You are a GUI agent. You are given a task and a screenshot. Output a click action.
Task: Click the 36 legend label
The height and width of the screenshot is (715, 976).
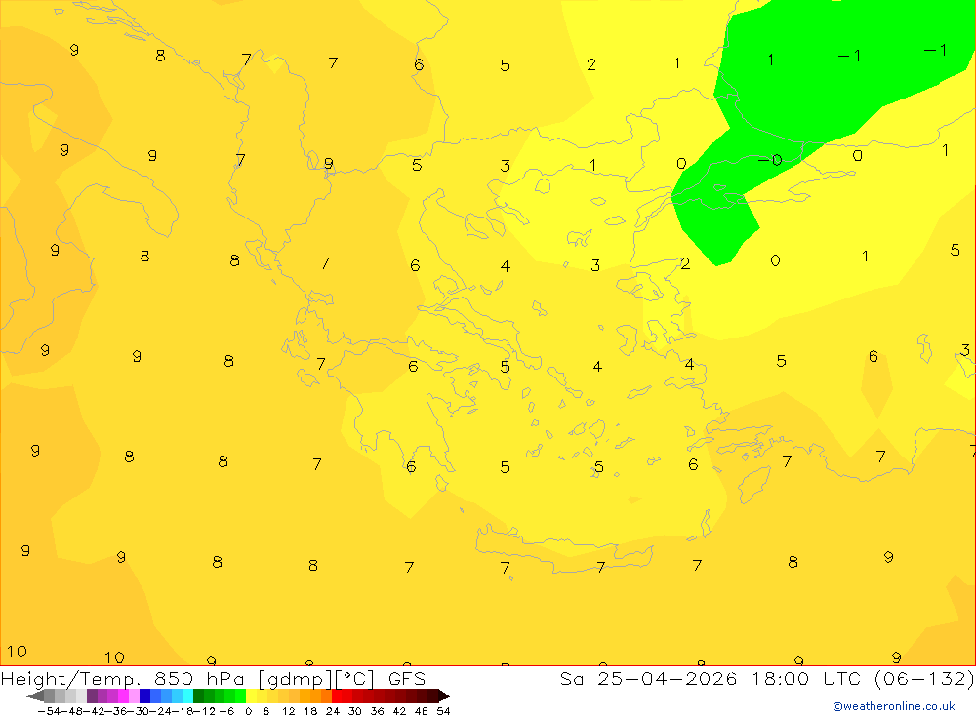(377, 711)
